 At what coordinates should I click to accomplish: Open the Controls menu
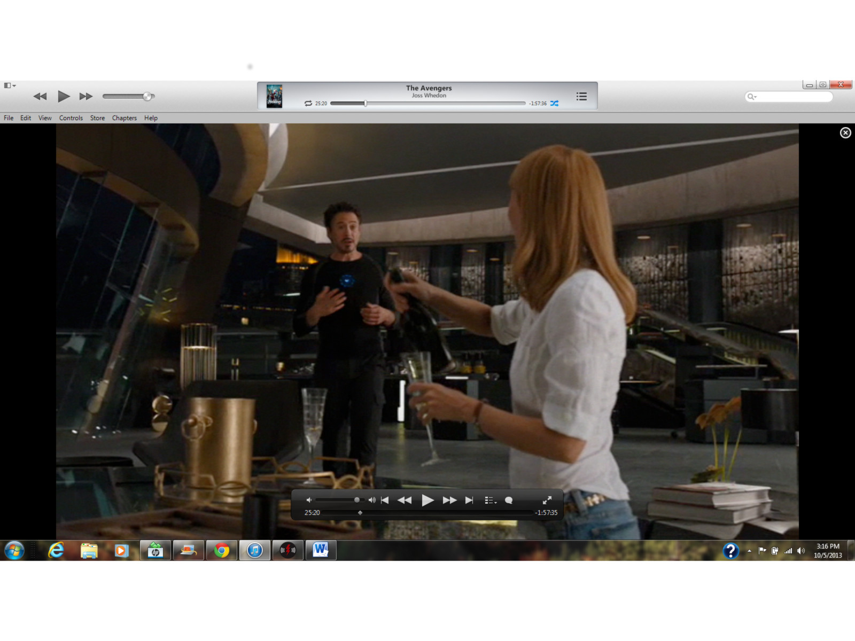(71, 118)
